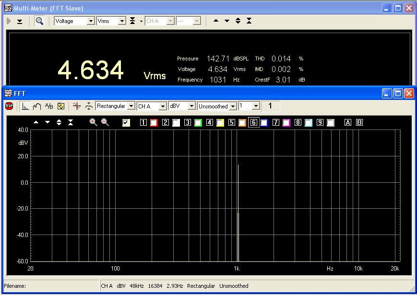The width and height of the screenshot is (417, 295).
Task: Toggle trace memory 6 selector
Action: (253, 122)
